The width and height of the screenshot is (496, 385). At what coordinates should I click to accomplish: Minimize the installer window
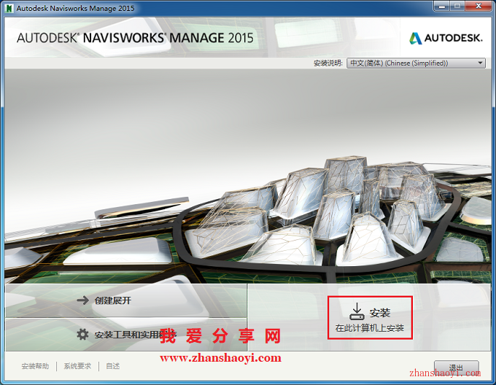(442, 6)
